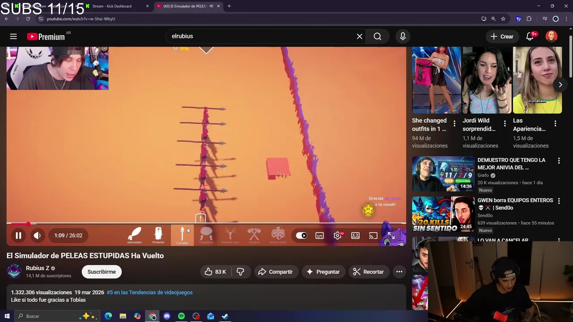Reload the page in Chrome
This screenshot has height=322, width=573.
coord(28,19)
